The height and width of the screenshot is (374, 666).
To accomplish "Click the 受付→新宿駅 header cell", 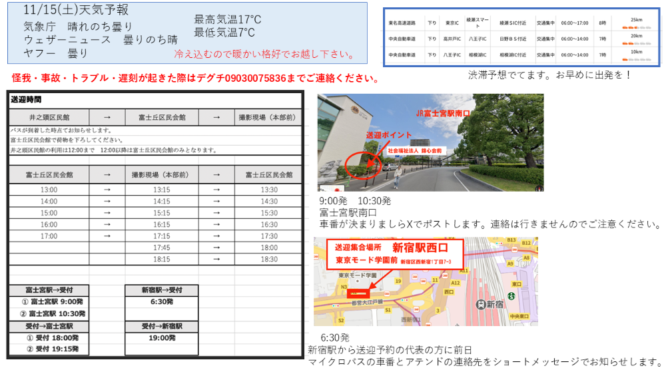I will coord(161,326).
